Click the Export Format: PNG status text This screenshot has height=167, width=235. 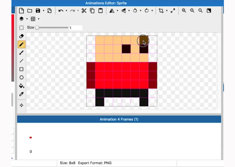point(95,163)
